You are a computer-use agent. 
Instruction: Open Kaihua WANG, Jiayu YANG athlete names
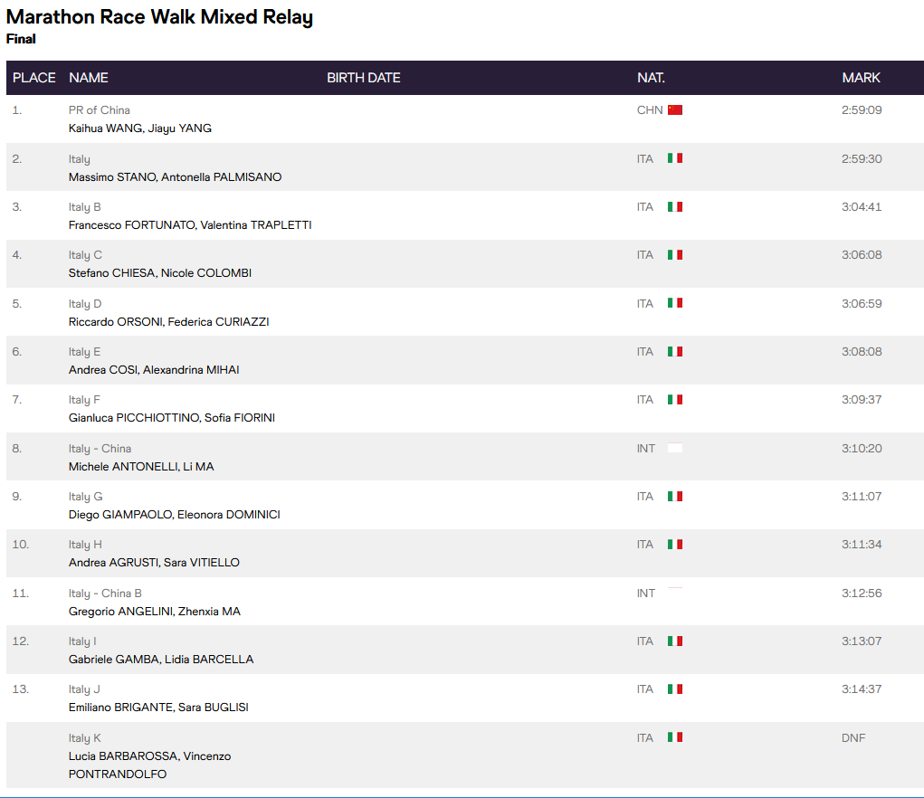(x=139, y=128)
